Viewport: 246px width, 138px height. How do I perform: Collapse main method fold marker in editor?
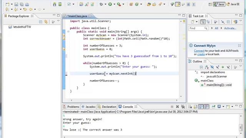68,31
